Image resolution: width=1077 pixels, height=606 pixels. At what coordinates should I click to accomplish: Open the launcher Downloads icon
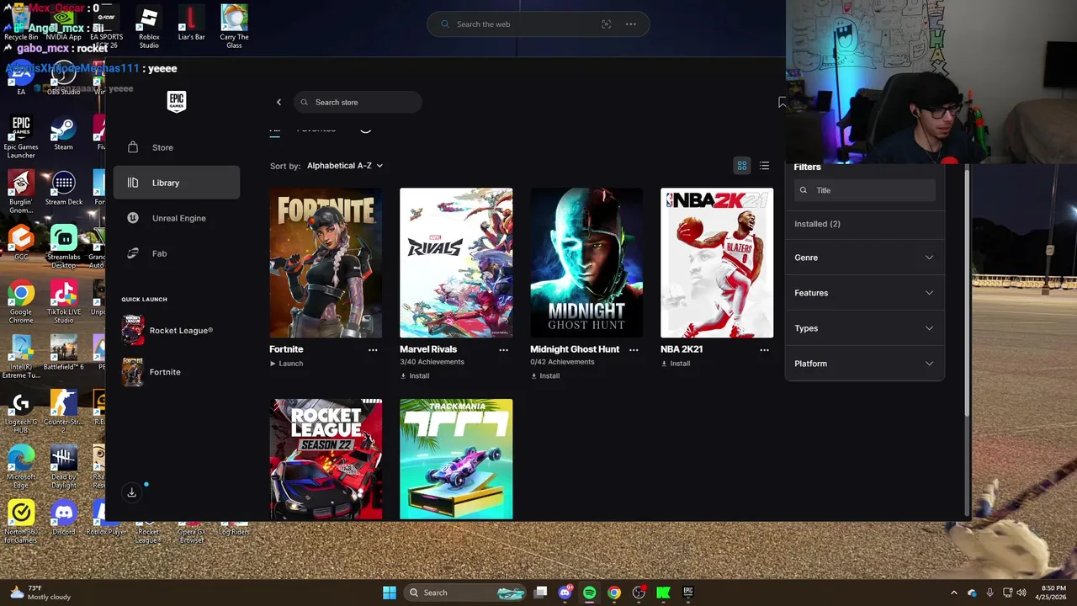[131, 492]
